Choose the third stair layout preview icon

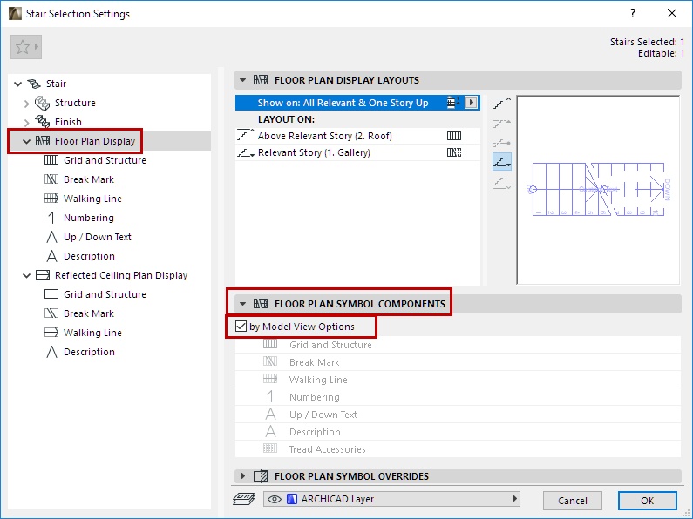pos(502,143)
